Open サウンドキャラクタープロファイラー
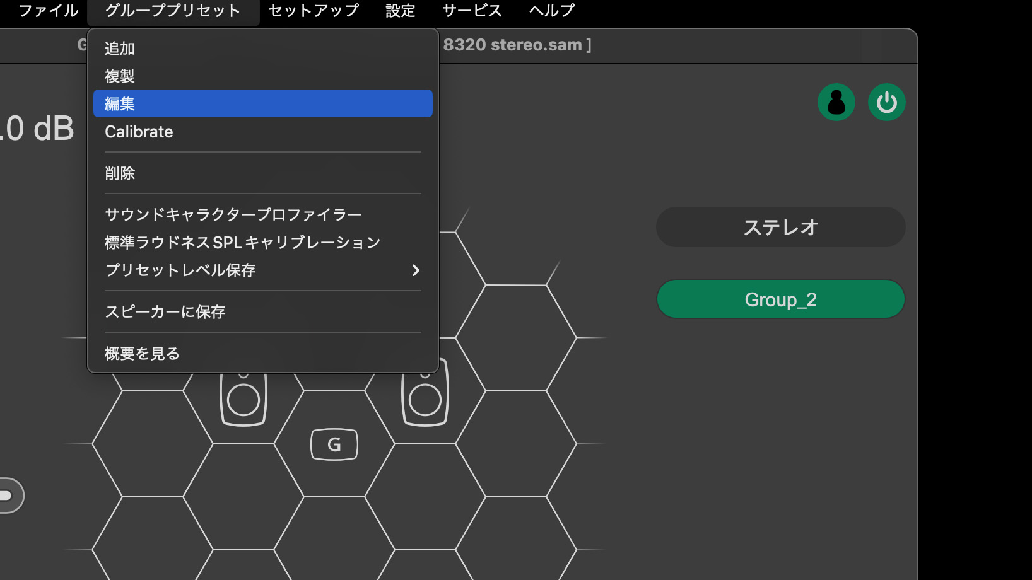This screenshot has width=1032, height=580. click(233, 214)
